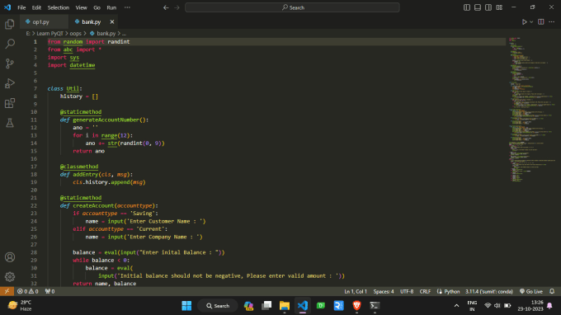Open the Accounts menu icon
Image resolution: width=561 pixels, height=315 pixels.
(x=10, y=257)
